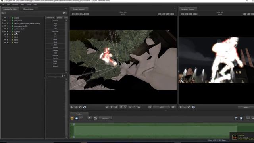254x143 pixels.
Task: Jump to first frame in playback controls
Action: [107, 107]
